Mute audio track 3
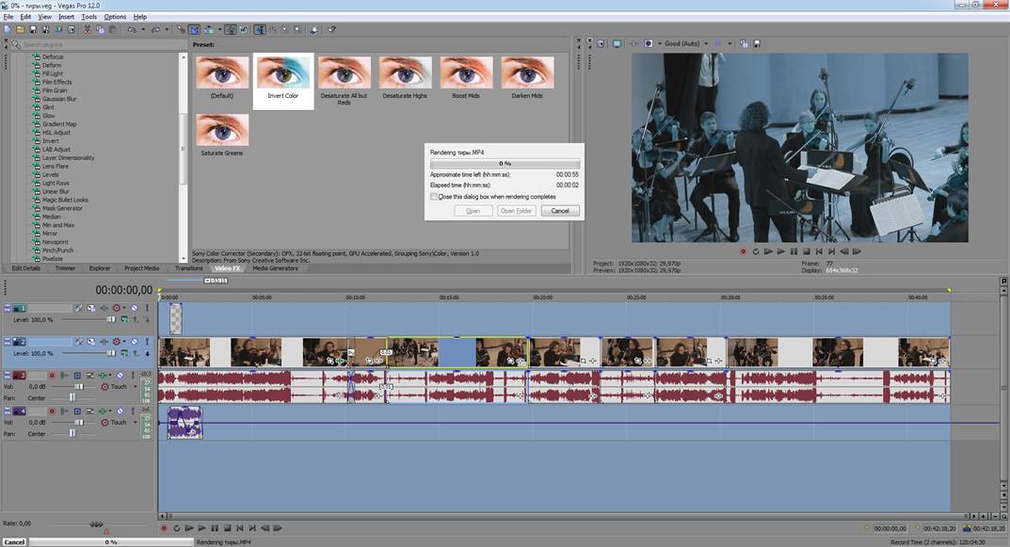The width and height of the screenshot is (1010, 547). pyautogui.click(x=120, y=376)
